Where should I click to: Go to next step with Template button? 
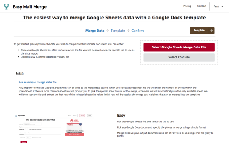(202, 31)
